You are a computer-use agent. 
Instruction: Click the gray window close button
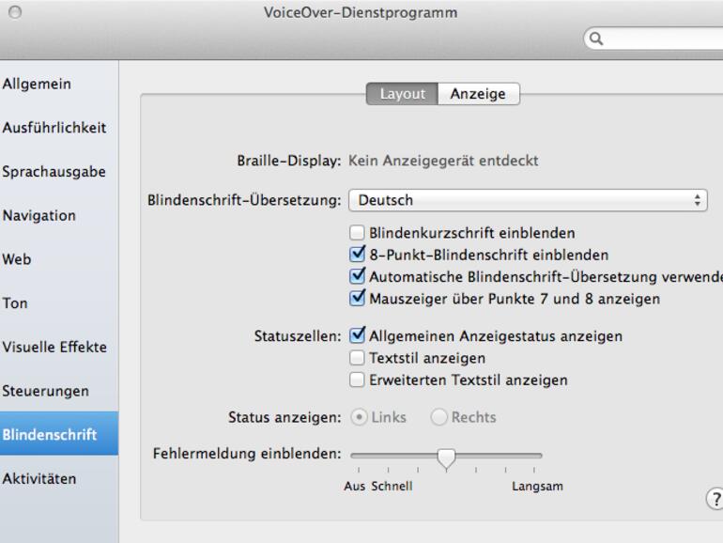(15, 12)
